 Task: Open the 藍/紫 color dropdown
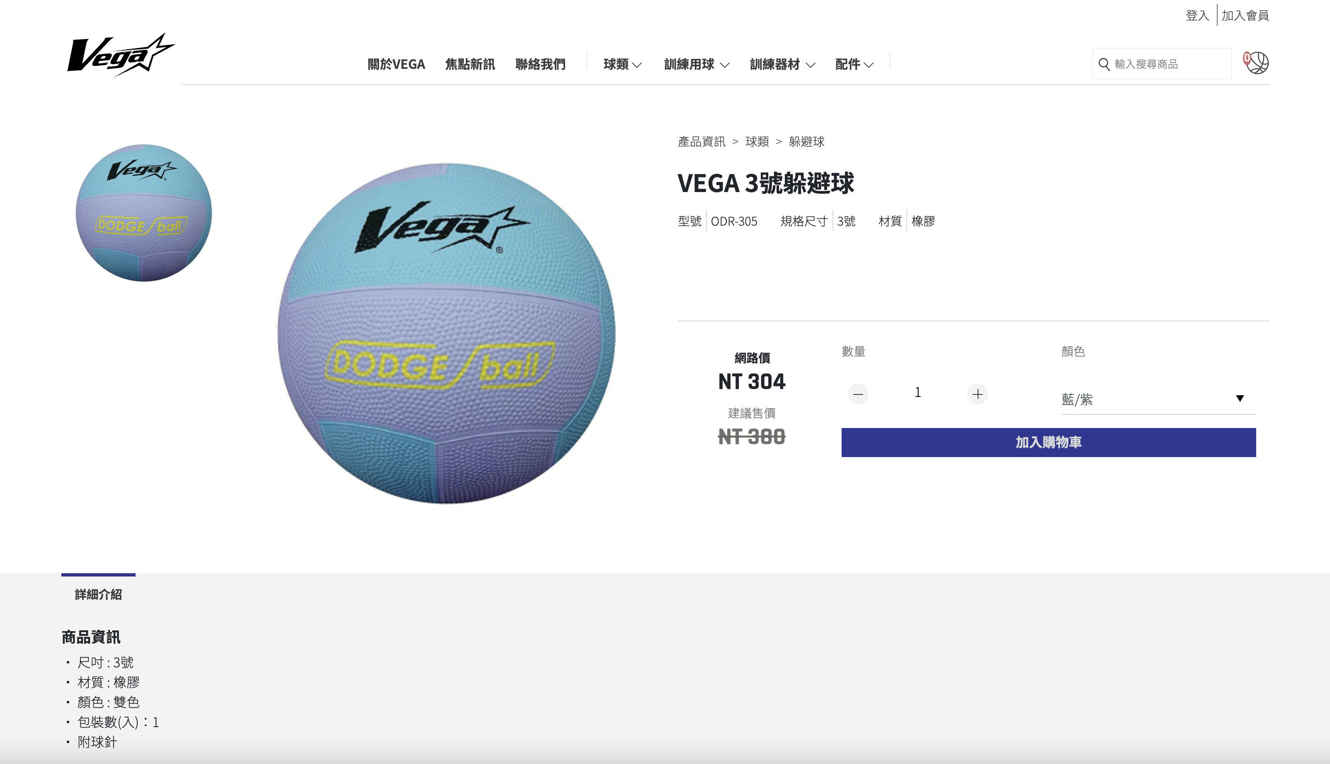[1158, 399]
